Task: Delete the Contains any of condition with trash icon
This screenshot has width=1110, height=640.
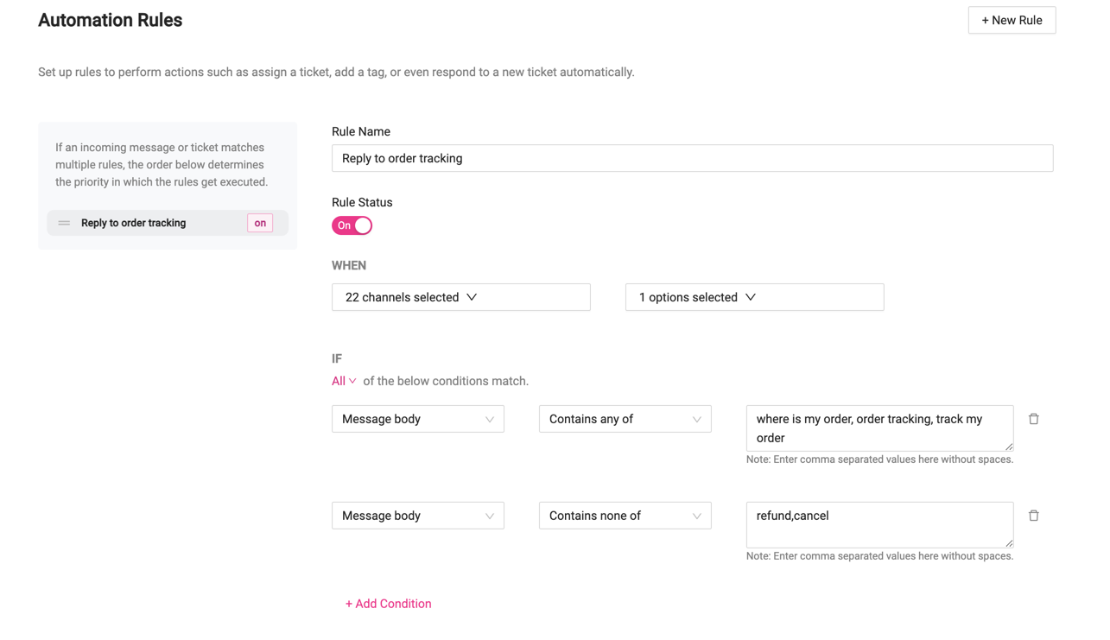Action: (x=1033, y=419)
